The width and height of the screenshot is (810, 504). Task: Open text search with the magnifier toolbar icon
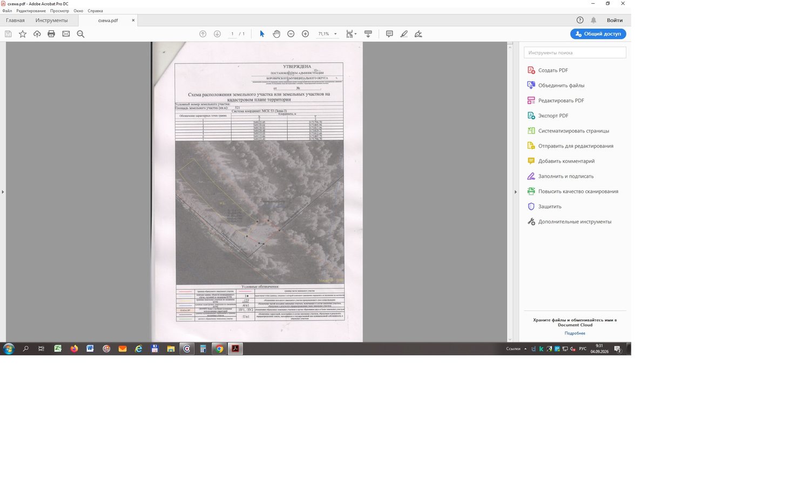click(80, 34)
